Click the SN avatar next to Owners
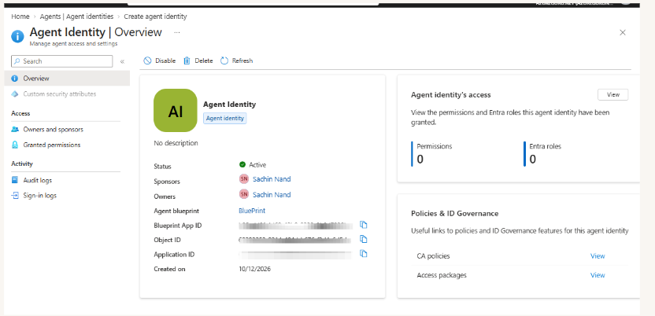Image resolution: width=655 pixels, height=316 pixels. (244, 194)
